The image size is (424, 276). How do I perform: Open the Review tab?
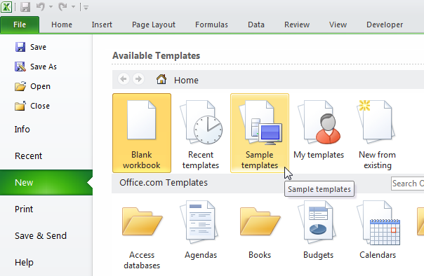[297, 25]
